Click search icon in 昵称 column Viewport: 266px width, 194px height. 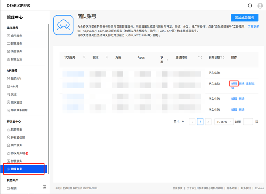[x=106, y=57]
